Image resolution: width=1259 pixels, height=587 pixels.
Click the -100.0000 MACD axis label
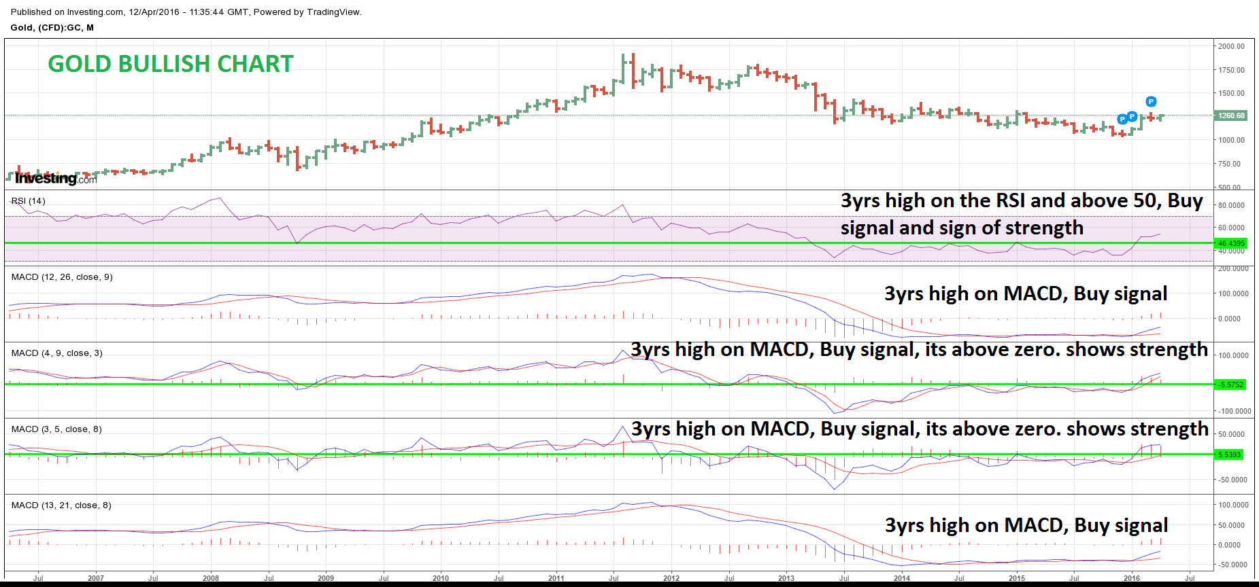click(1234, 411)
